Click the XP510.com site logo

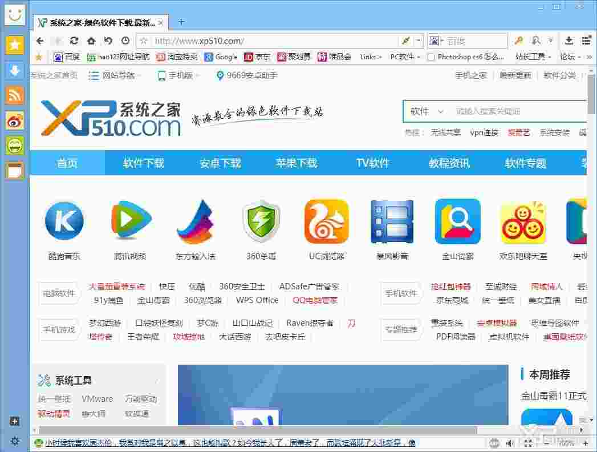(x=111, y=118)
